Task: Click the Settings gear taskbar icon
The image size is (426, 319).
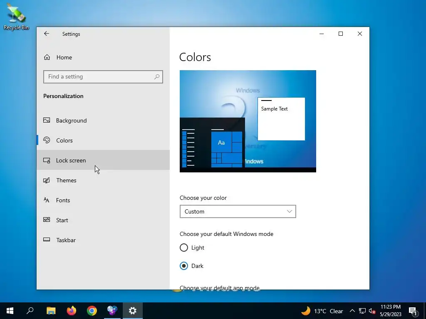Action: click(133, 311)
